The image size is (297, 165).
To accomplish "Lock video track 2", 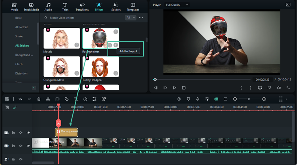I will click(x=13, y=132).
